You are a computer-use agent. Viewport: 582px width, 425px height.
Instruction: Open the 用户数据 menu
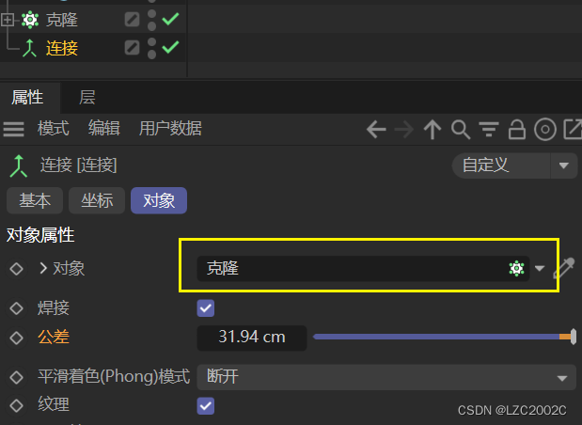(x=170, y=129)
